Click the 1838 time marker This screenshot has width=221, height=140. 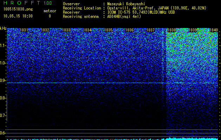[x=171, y=30]
